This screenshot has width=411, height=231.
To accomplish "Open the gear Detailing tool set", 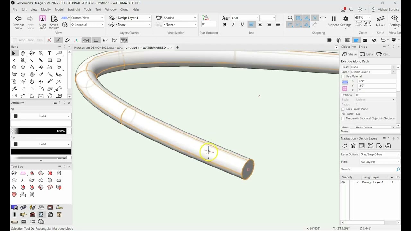I will point(41,221).
